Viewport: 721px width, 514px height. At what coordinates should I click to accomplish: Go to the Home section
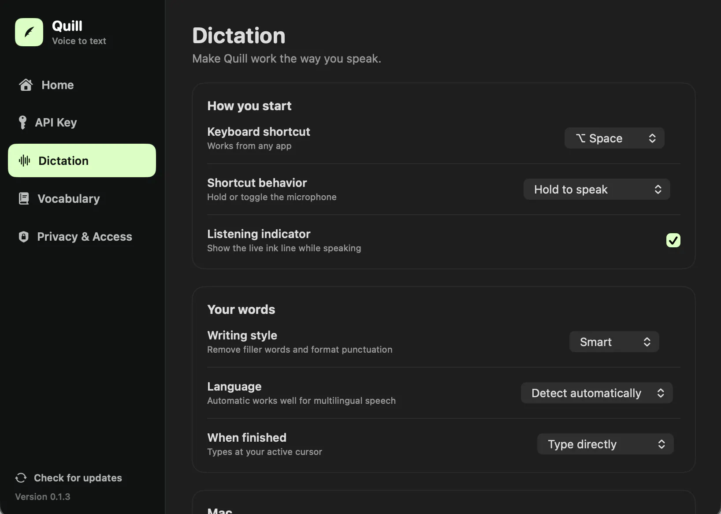coord(82,85)
